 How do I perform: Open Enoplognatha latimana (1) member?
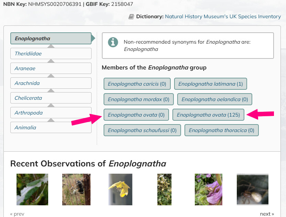pyautogui.click(x=211, y=84)
